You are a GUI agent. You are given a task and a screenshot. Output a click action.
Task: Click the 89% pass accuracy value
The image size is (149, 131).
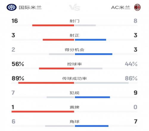click(x=18, y=78)
